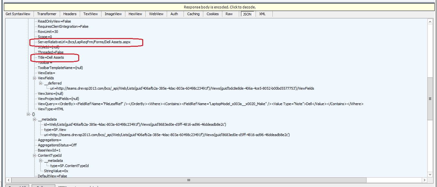
Task: Collapse the ContentTypeId tree node
Action: click(x=34, y=155)
